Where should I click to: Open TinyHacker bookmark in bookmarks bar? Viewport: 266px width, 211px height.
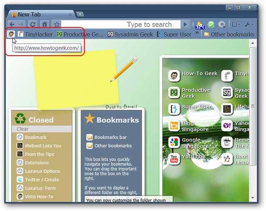[x=35, y=34]
